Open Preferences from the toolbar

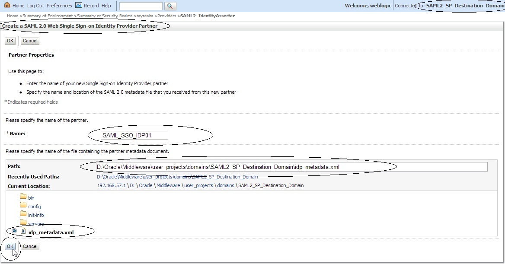[59, 6]
